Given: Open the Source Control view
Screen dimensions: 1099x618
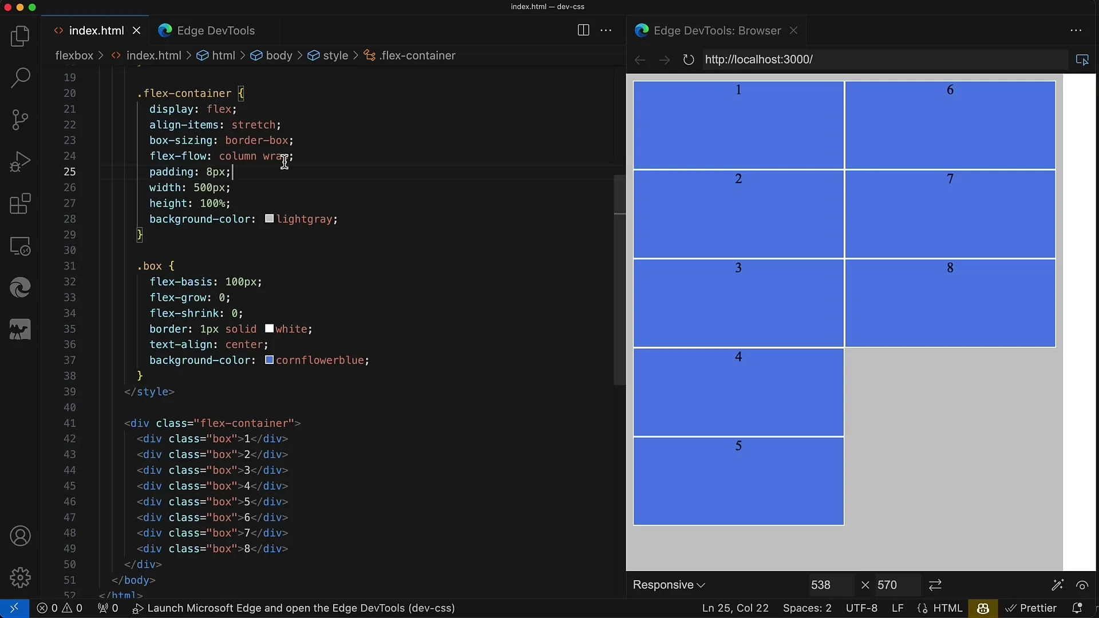Looking at the screenshot, I should tap(21, 120).
